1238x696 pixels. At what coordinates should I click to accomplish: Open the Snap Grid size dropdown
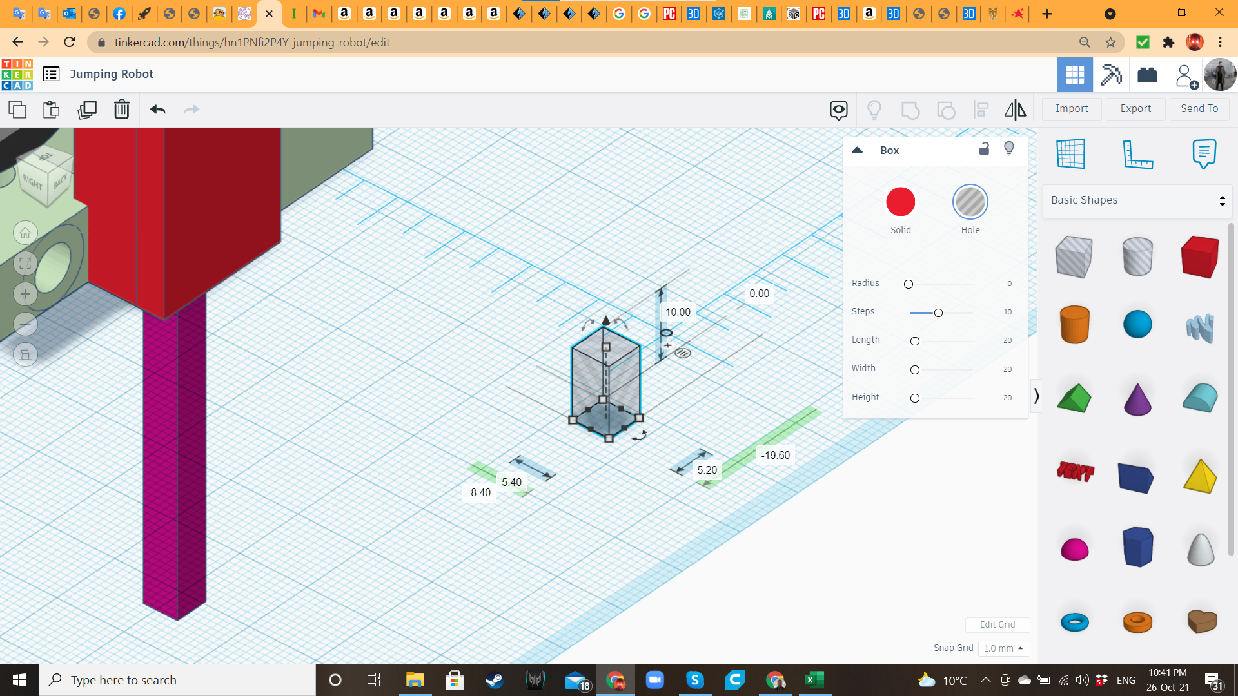coord(1003,648)
